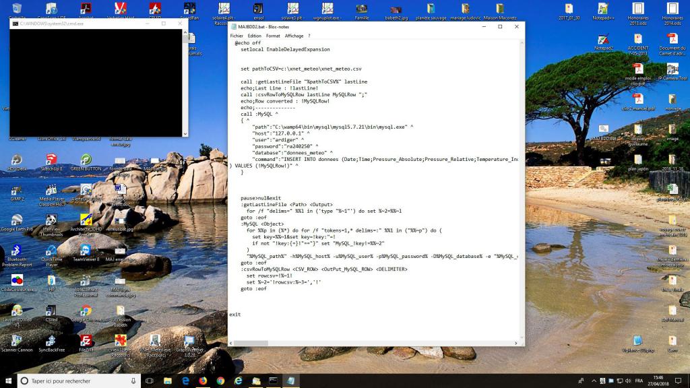Select CodeCouleur.exe desktop icon

click(17, 284)
